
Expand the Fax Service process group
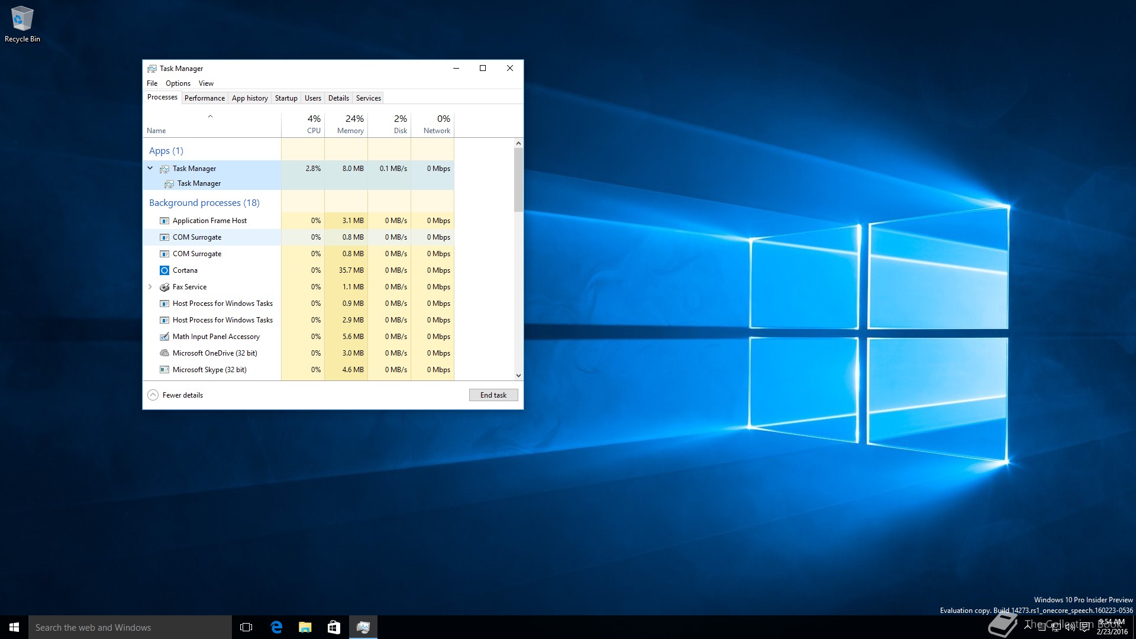pyautogui.click(x=150, y=287)
